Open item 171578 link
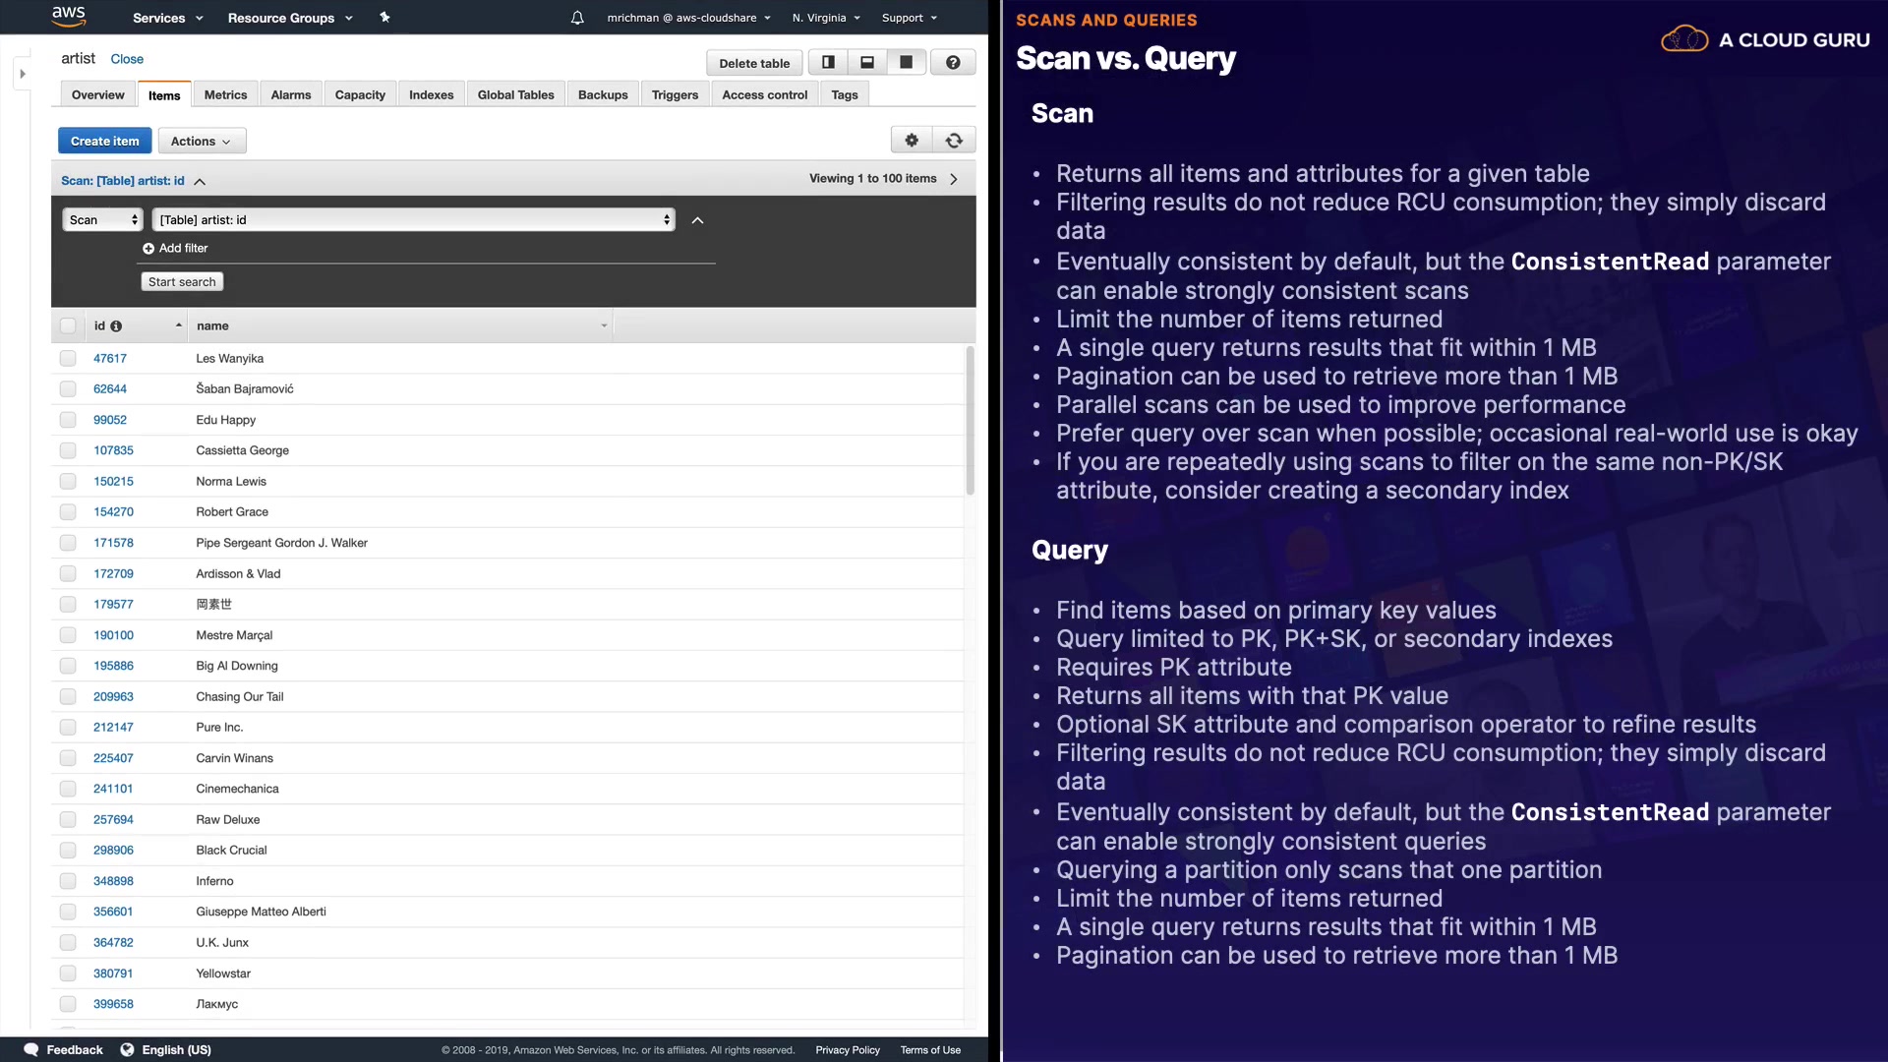The image size is (1888, 1062). (x=113, y=543)
